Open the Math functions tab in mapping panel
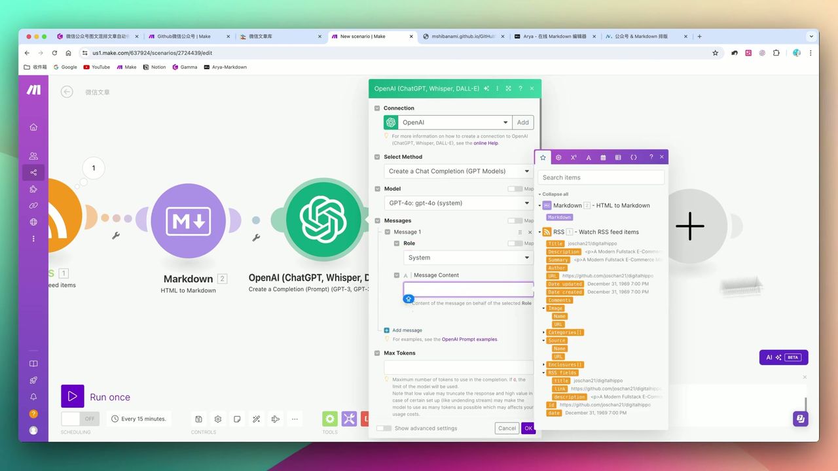 click(x=574, y=158)
